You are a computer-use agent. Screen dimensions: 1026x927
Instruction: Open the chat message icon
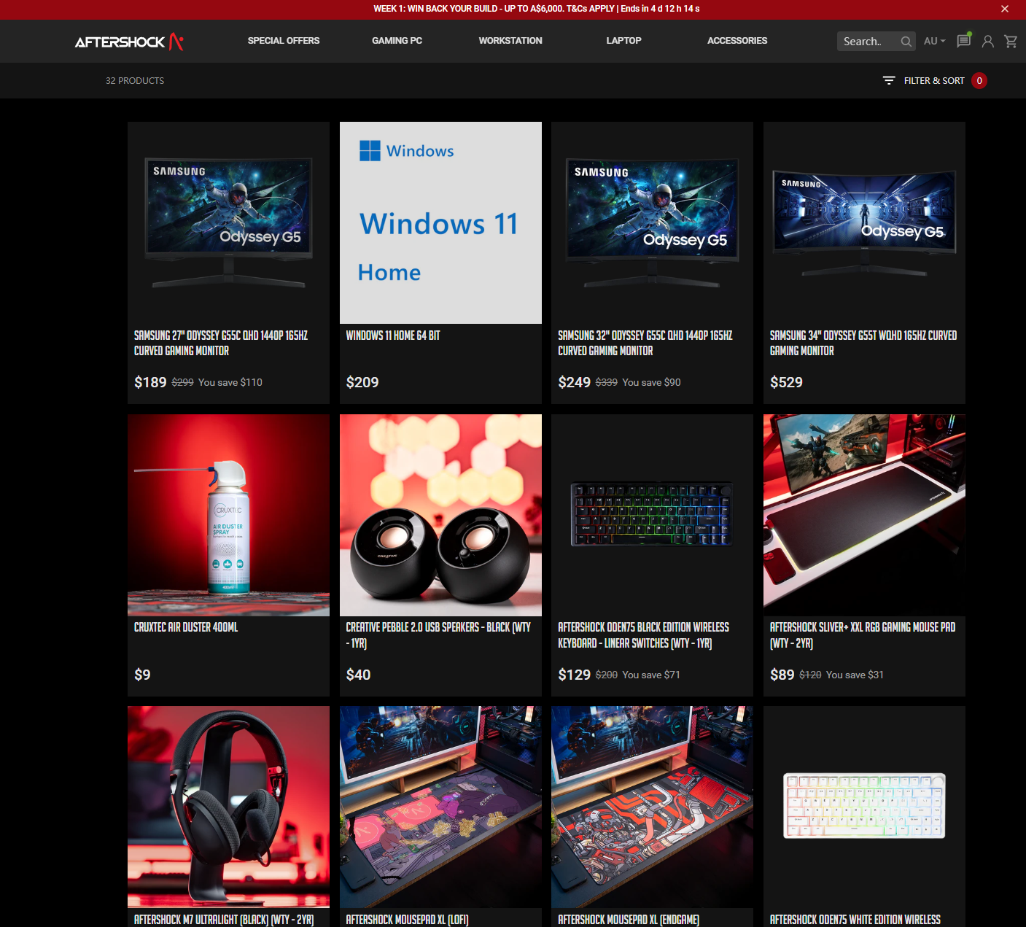[x=964, y=40]
